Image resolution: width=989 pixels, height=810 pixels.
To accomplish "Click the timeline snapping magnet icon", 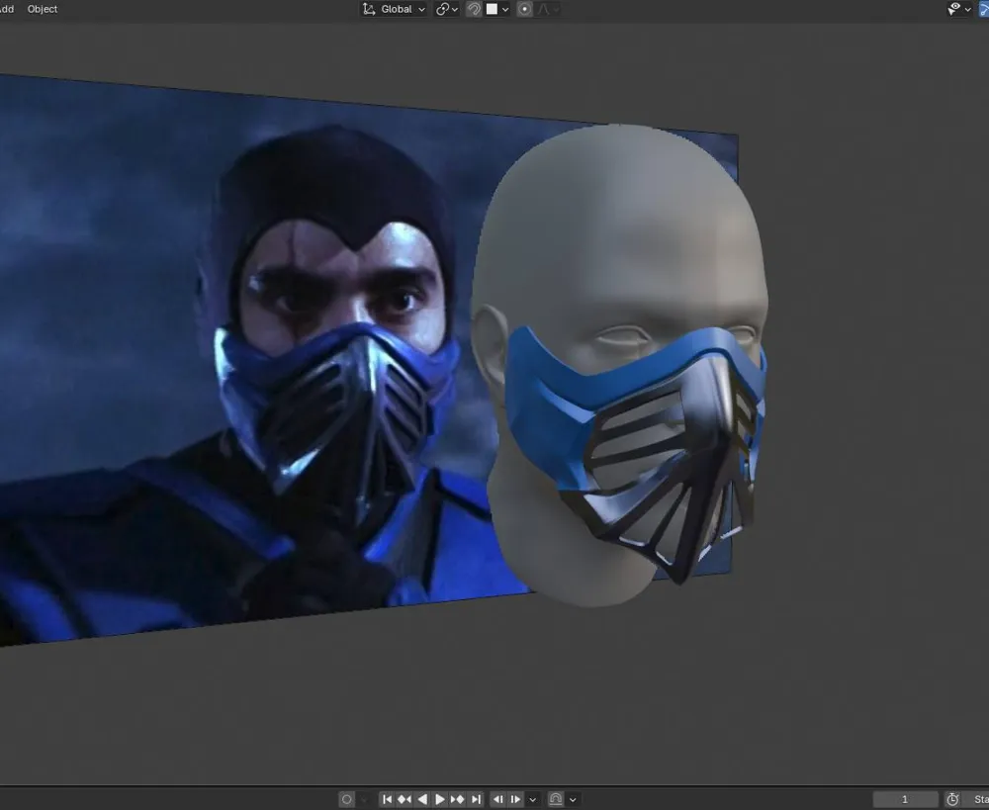I will [556, 799].
